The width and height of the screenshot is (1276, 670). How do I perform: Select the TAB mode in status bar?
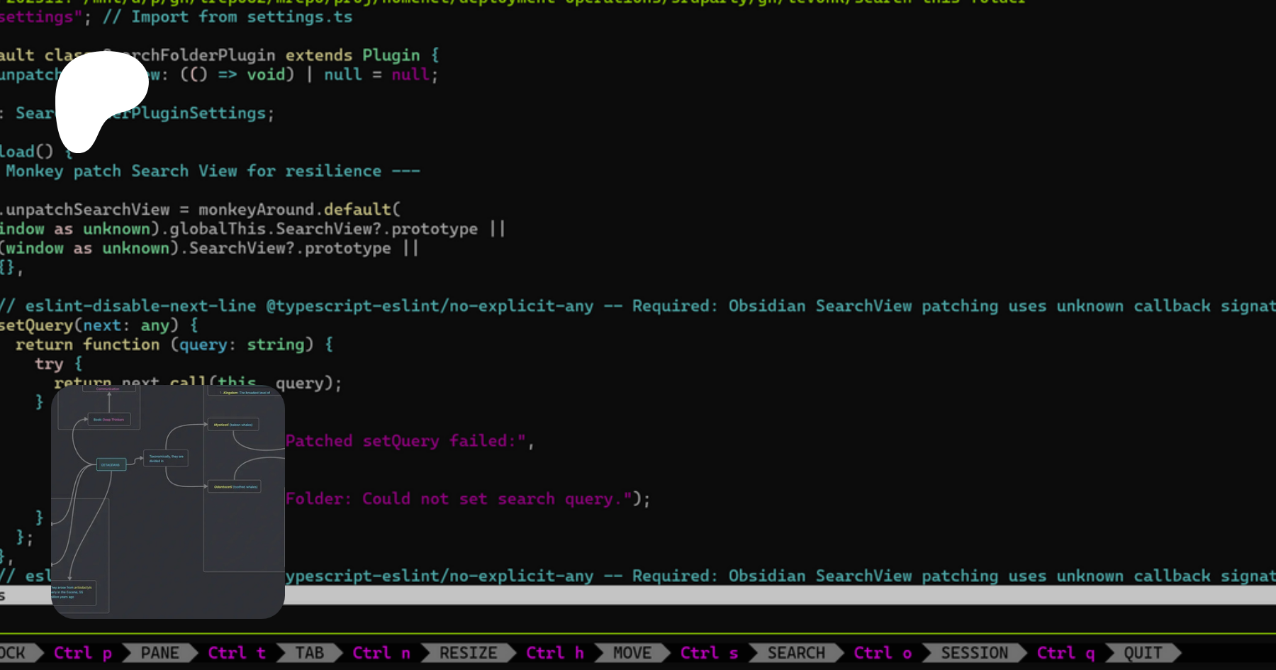click(x=309, y=652)
